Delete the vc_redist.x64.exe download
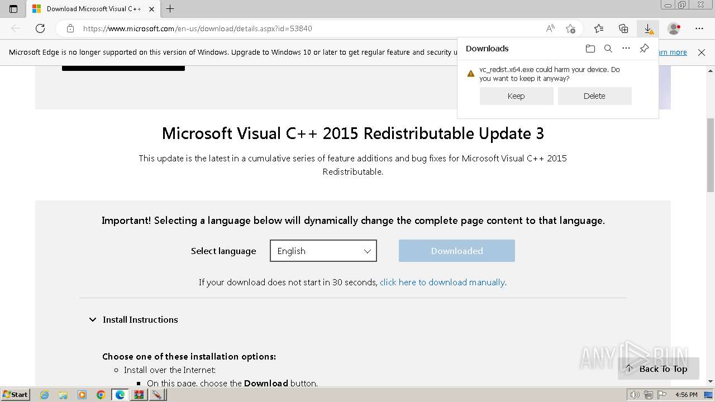This screenshot has height=402, width=715. pos(594,96)
